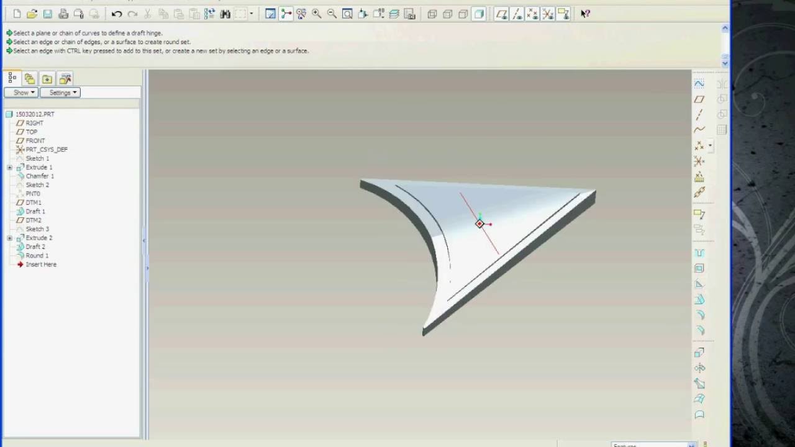Create a new file with the New icon
Image resolution: width=795 pixels, height=447 pixels.
pos(17,14)
